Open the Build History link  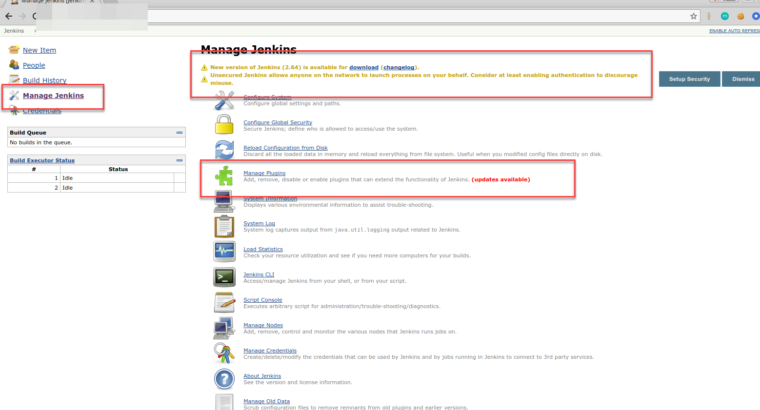45,80
